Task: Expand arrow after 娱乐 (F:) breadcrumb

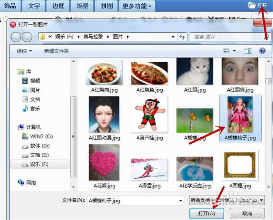Action: tap(78, 37)
